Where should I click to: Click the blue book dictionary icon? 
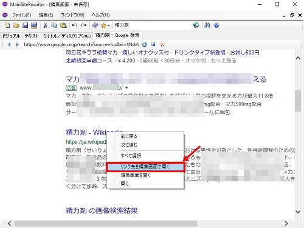(x=95, y=25)
